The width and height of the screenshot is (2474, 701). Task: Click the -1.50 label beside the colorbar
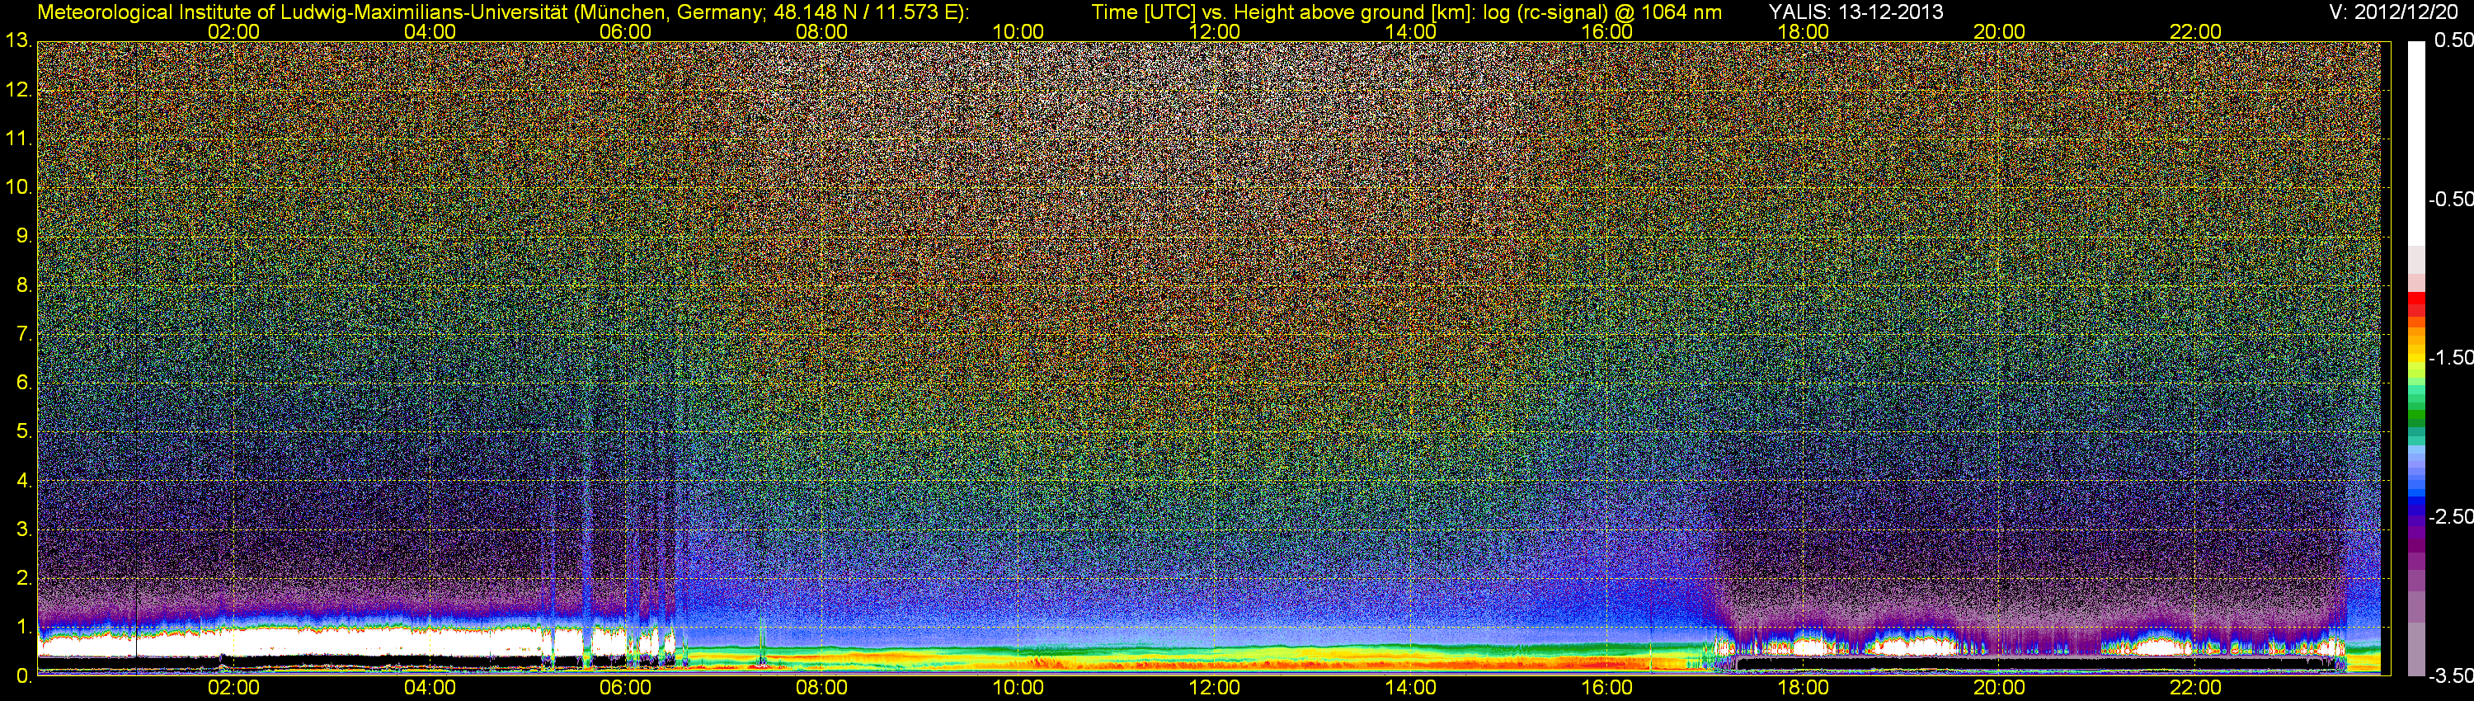click(x=2450, y=357)
